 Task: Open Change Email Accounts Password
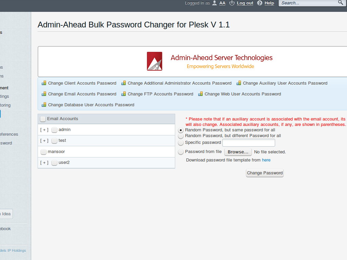click(82, 94)
